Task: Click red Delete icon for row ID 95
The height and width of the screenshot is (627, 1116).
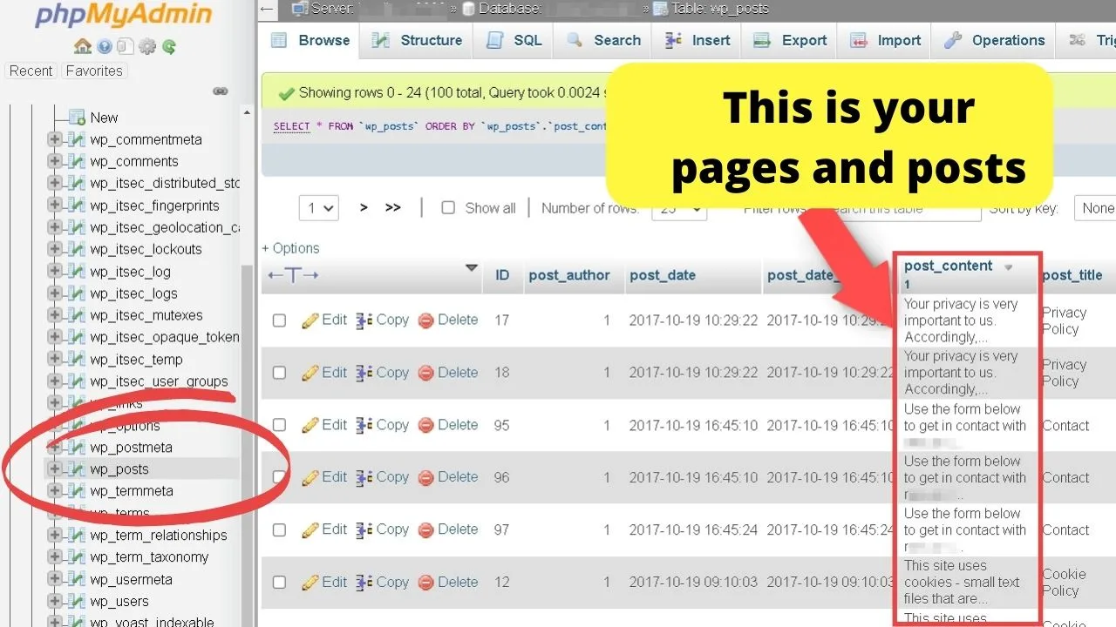Action: pyautogui.click(x=426, y=425)
